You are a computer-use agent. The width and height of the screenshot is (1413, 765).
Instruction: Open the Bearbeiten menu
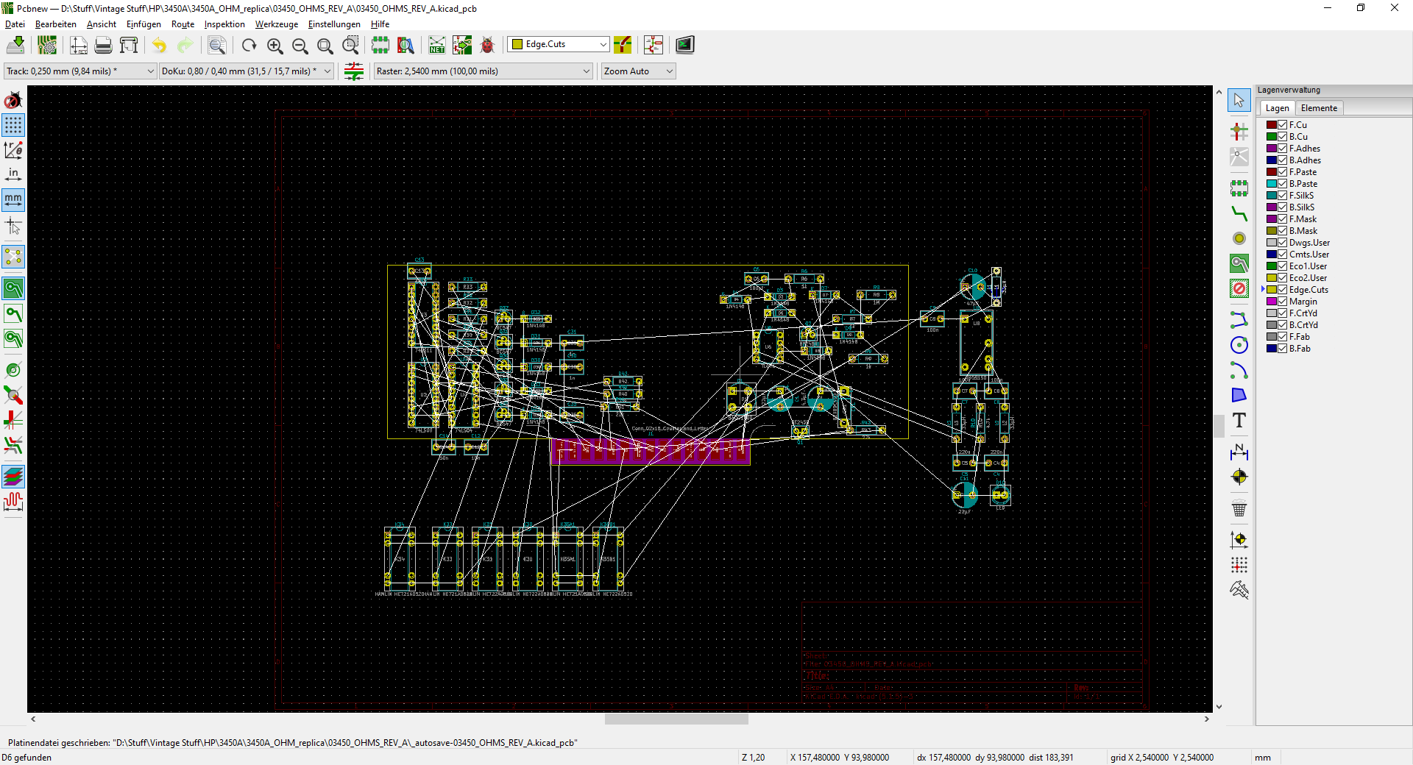click(x=56, y=24)
